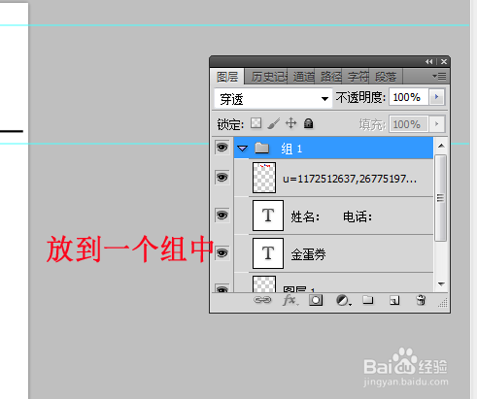Open fill 填充 slider arrow

(x=436, y=124)
